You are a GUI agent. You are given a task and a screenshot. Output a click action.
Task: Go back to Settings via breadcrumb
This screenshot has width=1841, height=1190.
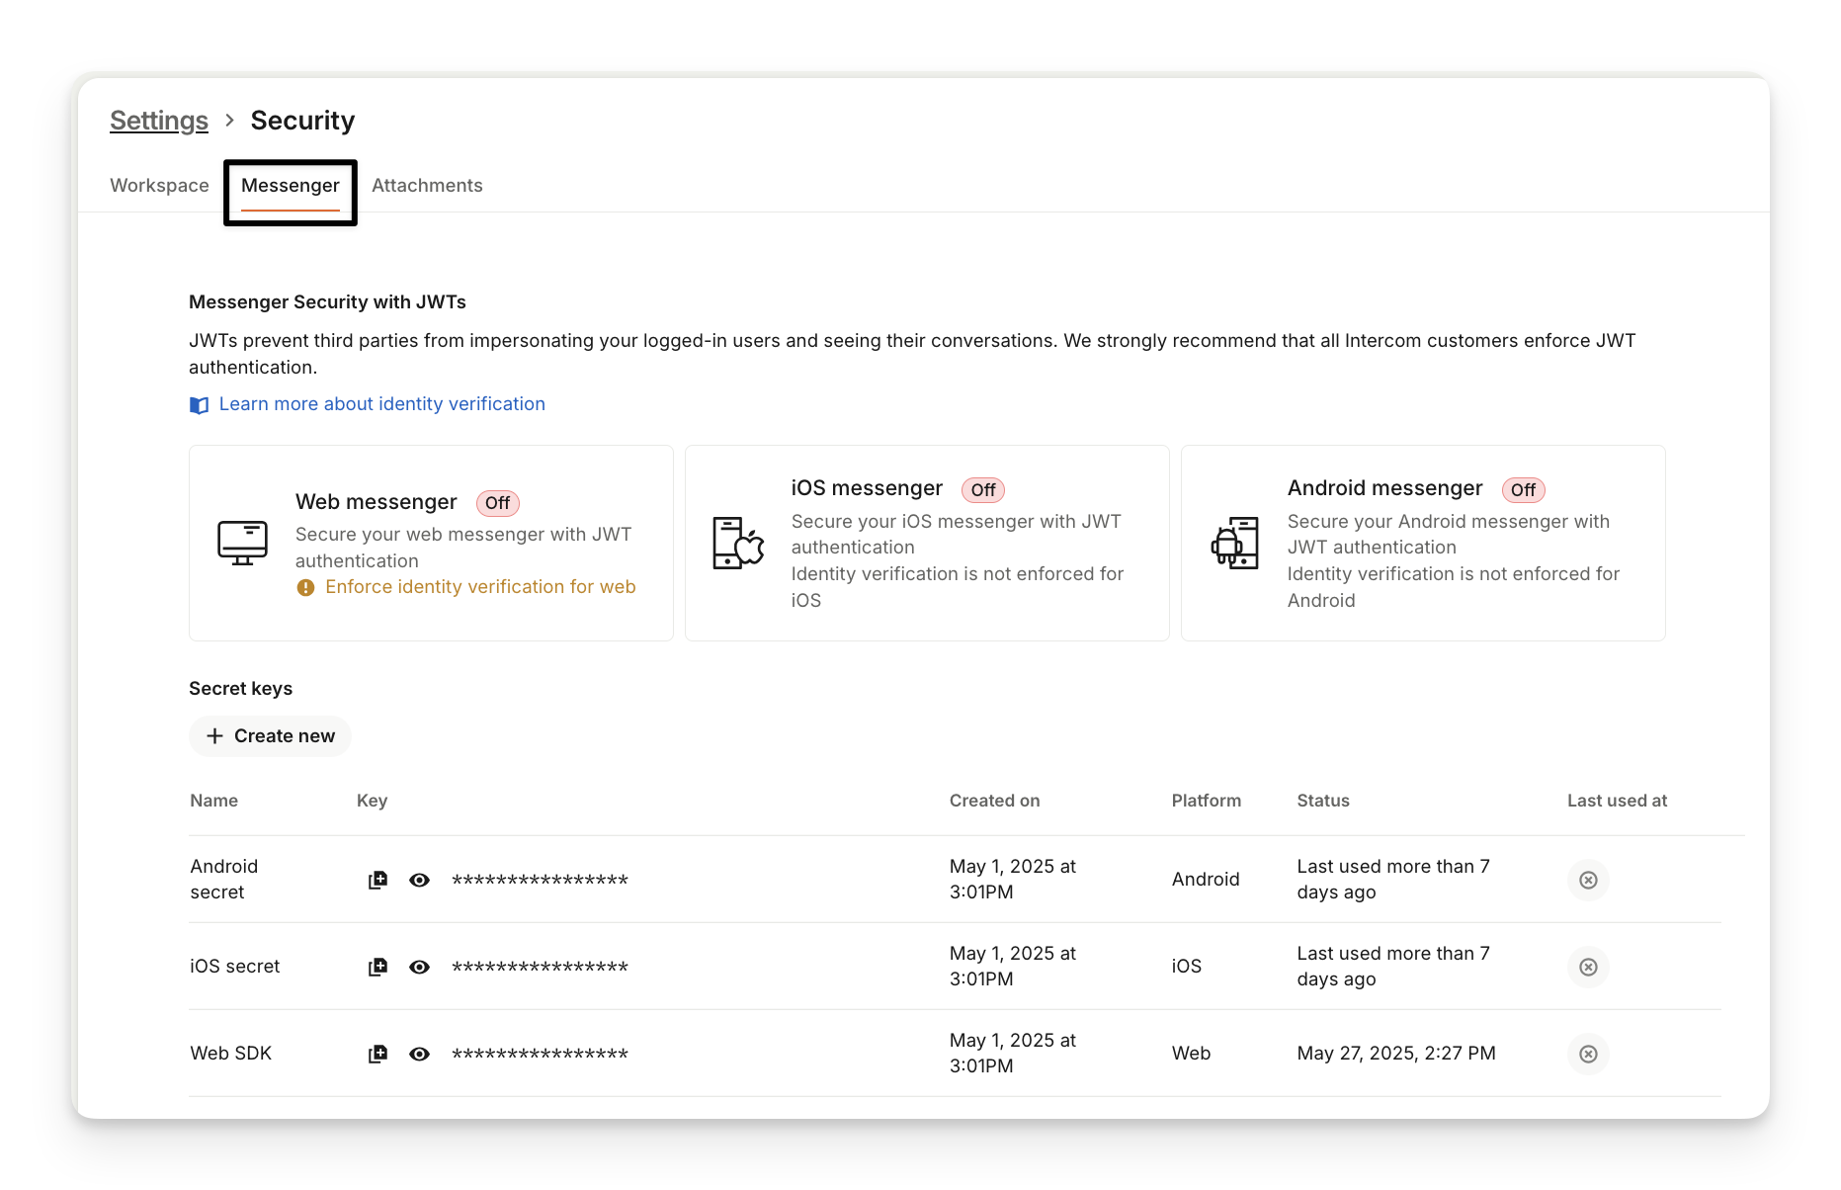point(159,121)
